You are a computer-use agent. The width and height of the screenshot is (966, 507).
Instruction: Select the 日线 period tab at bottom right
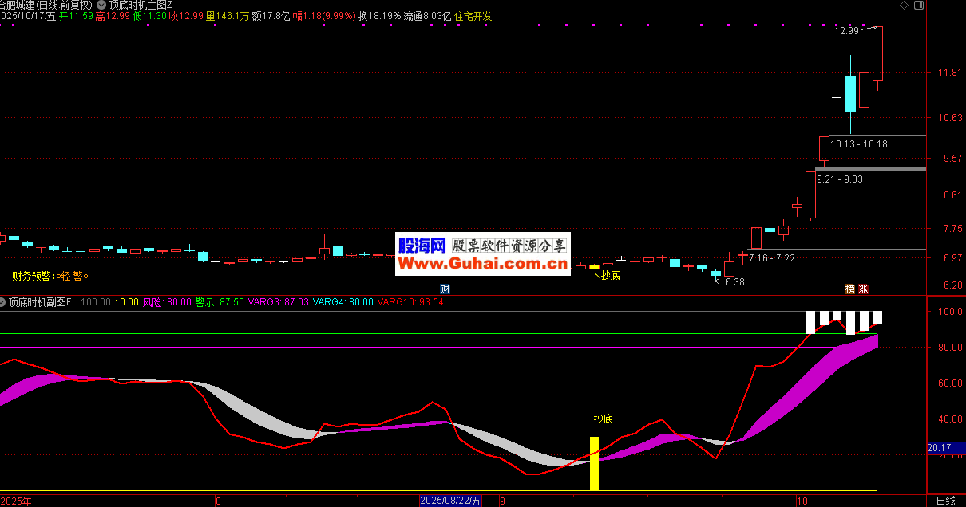945,501
